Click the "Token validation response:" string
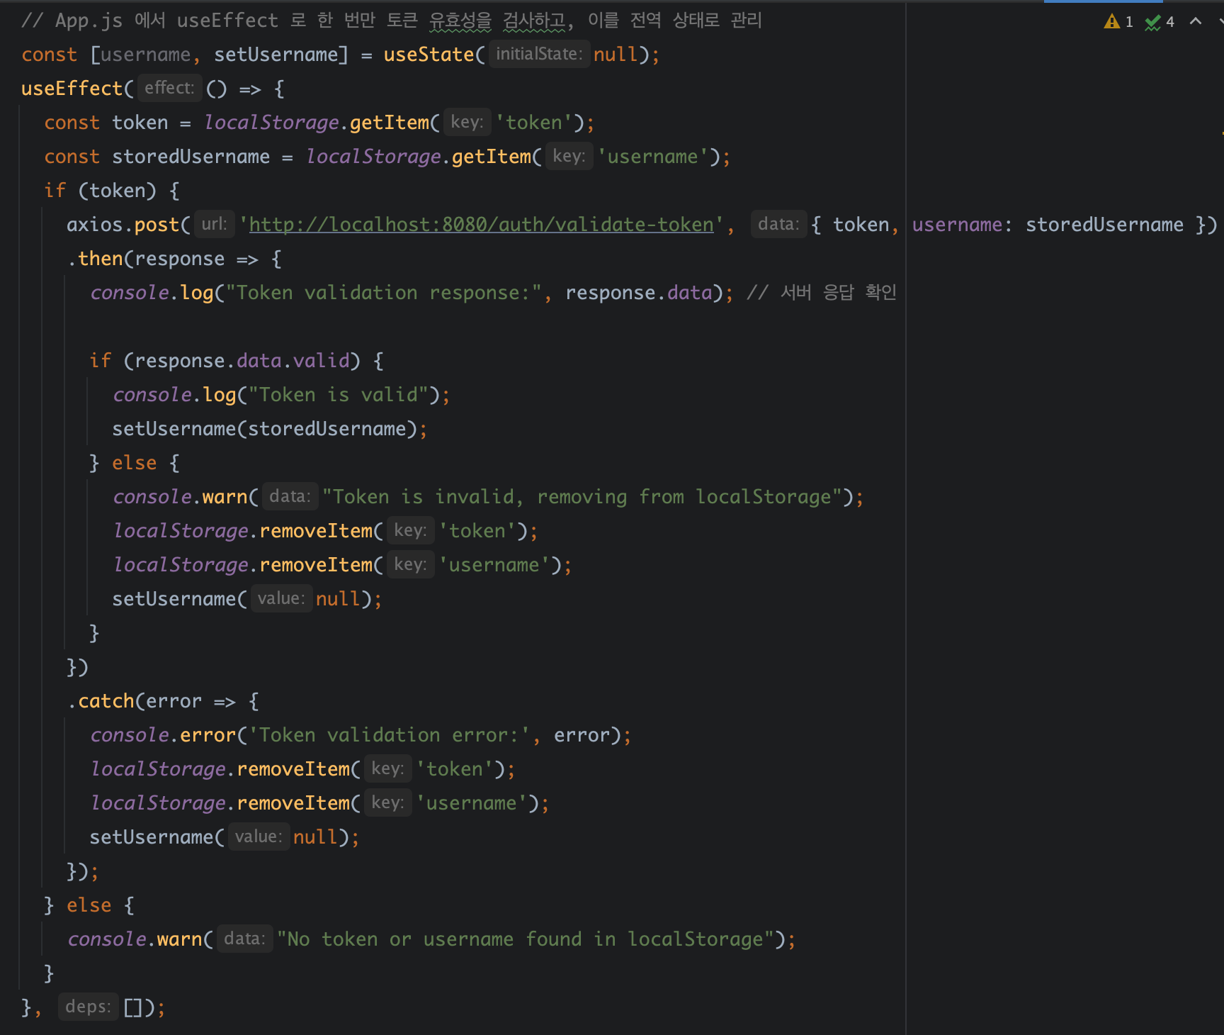The image size is (1224, 1035). click(x=384, y=293)
